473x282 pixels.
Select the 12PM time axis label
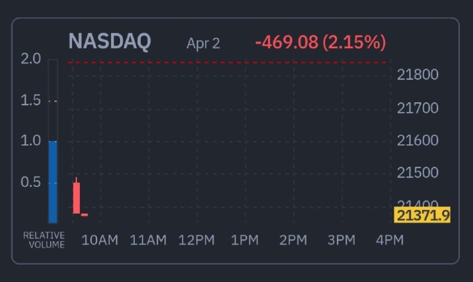click(x=196, y=240)
